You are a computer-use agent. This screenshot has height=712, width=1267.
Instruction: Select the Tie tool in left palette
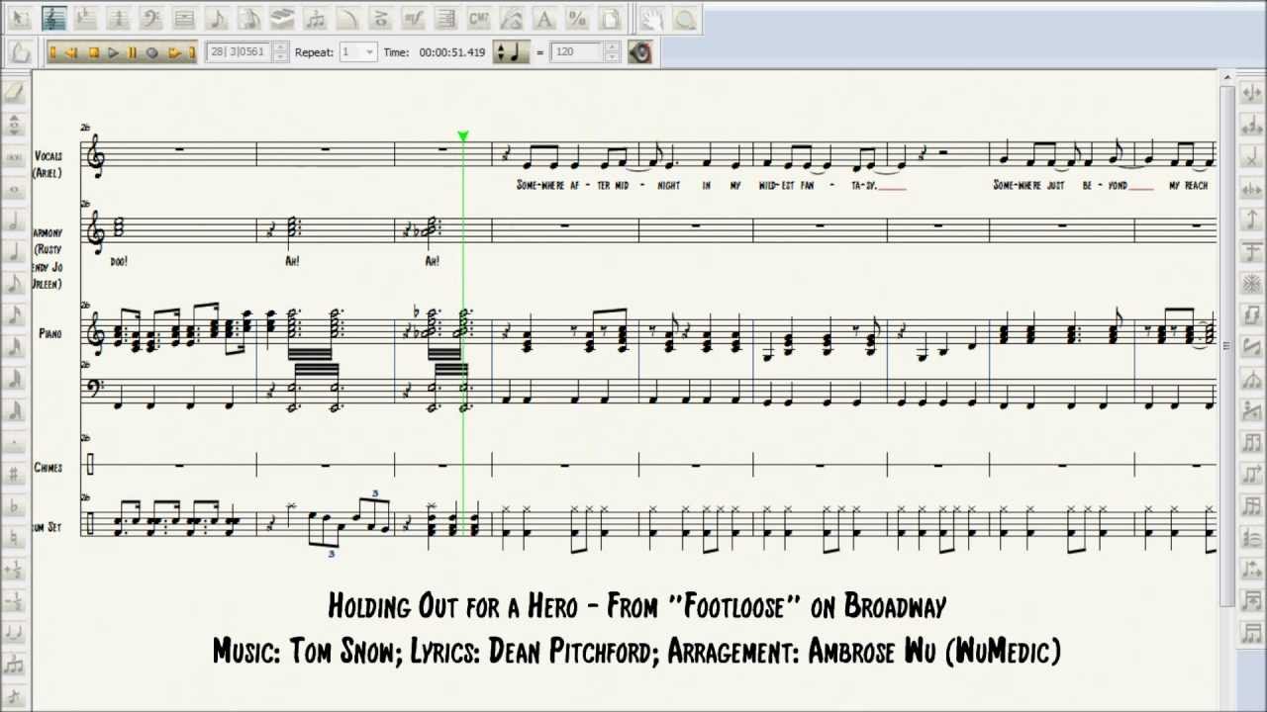point(15,634)
